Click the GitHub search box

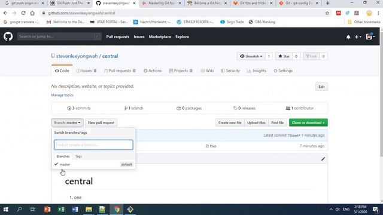pyautogui.click(x=59, y=36)
